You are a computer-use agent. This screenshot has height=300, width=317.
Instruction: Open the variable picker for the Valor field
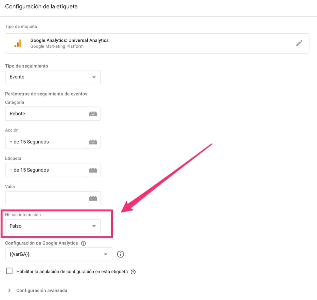(x=93, y=198)
